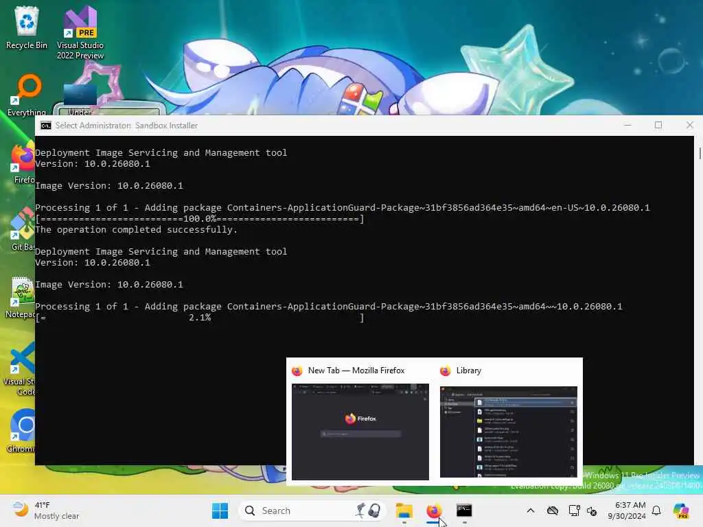
Task: Click the Windows Start button
Action: coord(220,511)
